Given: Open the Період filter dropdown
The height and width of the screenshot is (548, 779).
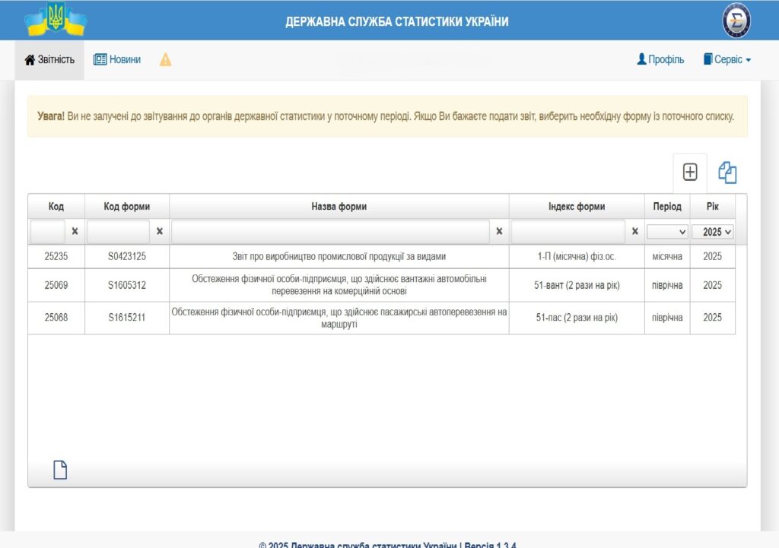Looking at the screenshot, I should pos(667,233).
